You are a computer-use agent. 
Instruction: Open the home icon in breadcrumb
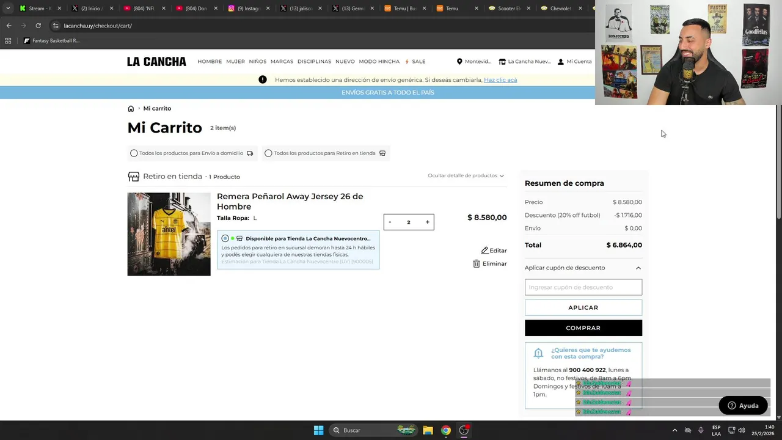pyautogui.click(x=131, y=109)
